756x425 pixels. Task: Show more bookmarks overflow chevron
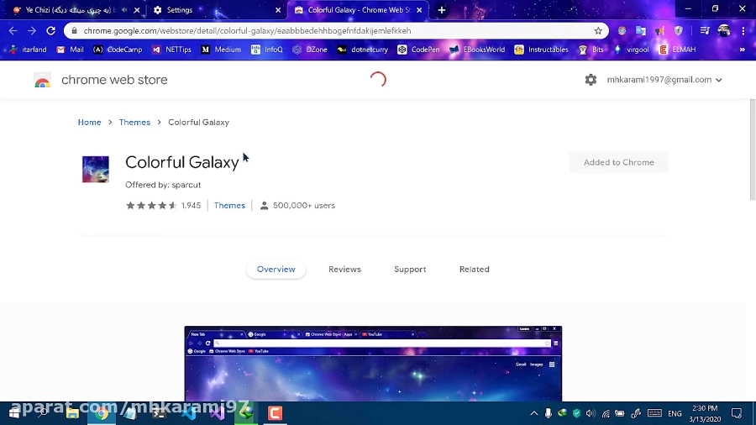coord(742,50)
